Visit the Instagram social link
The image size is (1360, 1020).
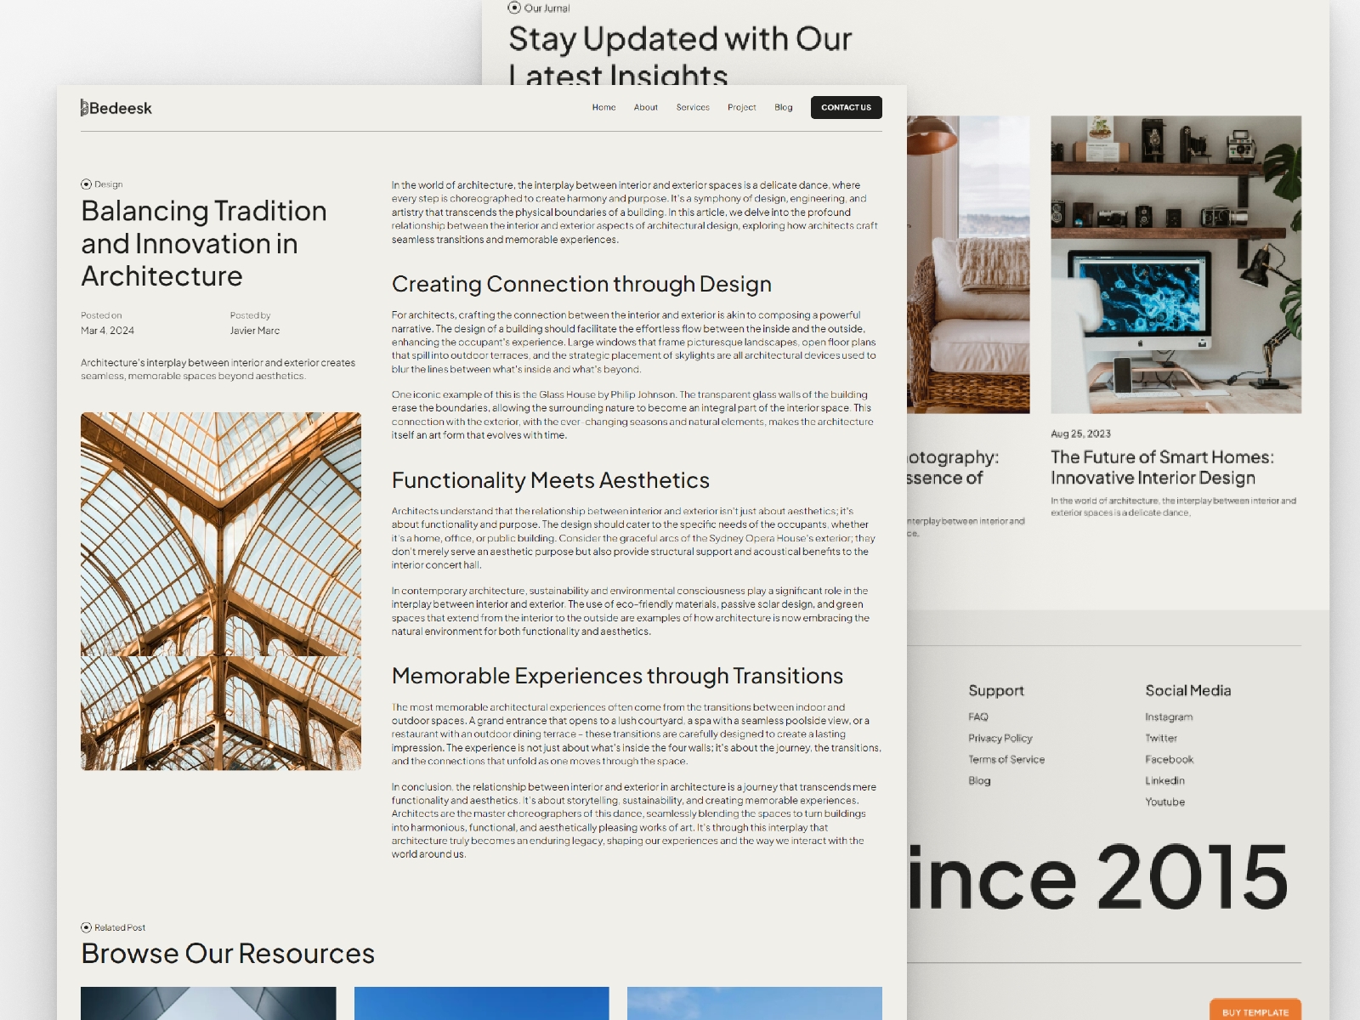click(x=1169, y=717)
